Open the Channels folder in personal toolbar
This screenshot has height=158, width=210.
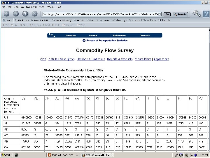(164, 20)
